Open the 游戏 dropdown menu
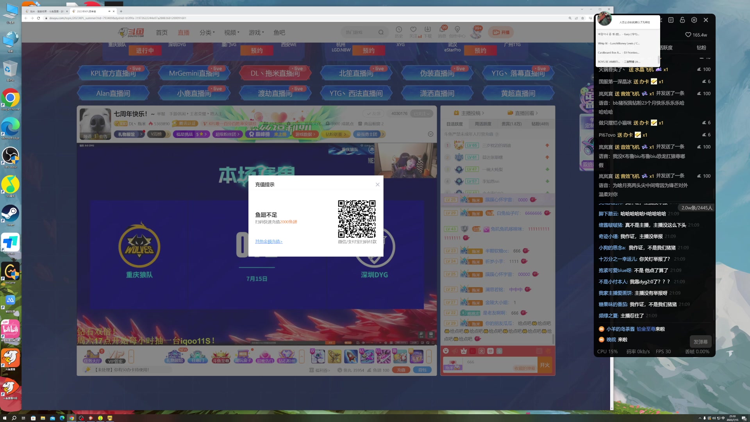Viewport: 750px width, 422px height. point(255,32)
